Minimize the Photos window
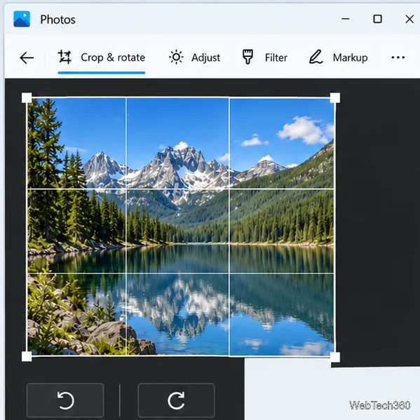Image resolution: width=420 pixels, height=420 pixels. 346,19
